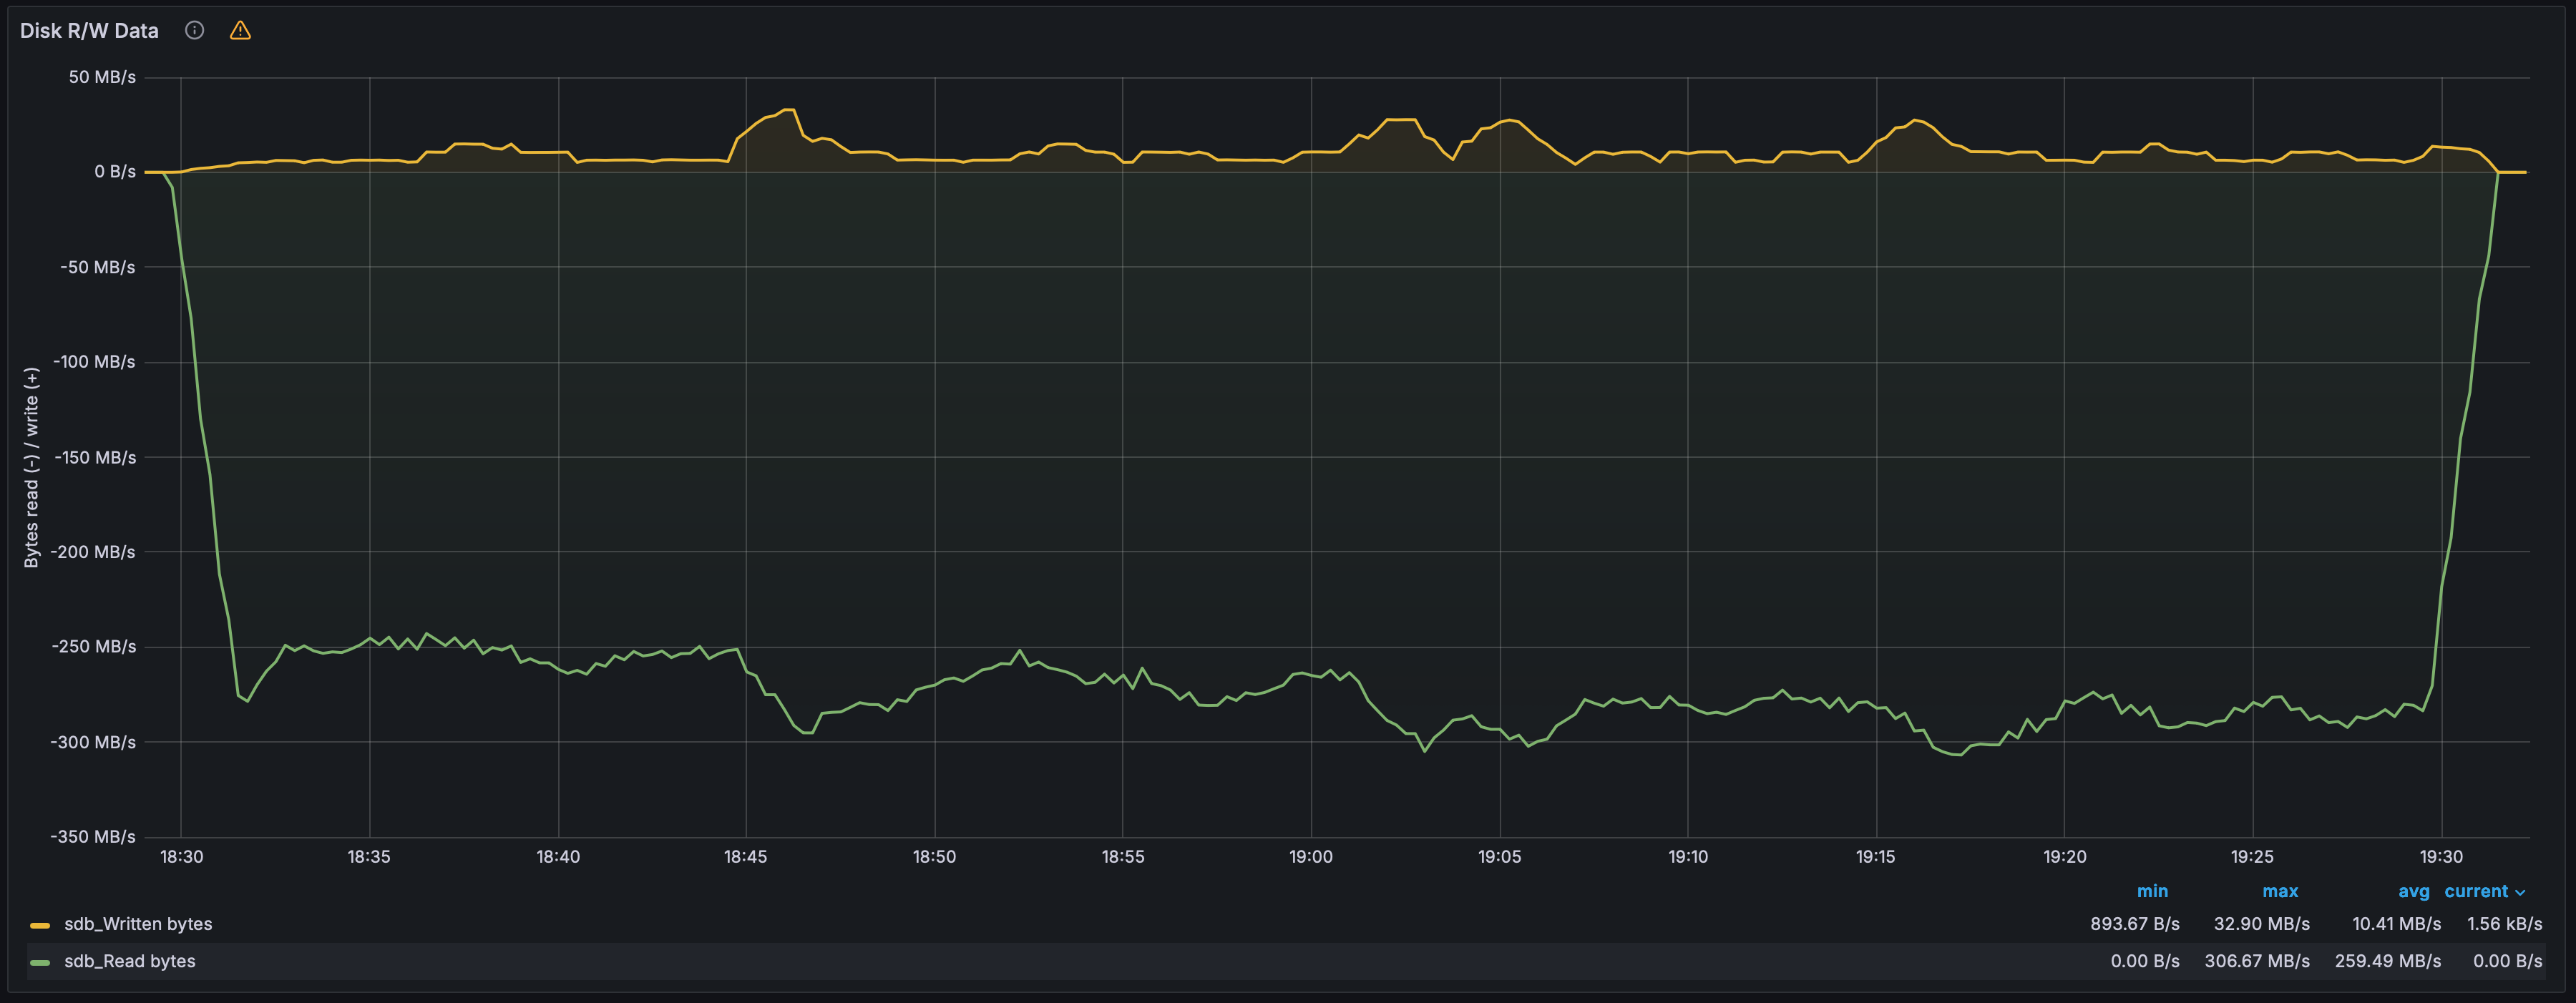Click the 32.90 MB/s max written value
2576x1003 pixels.
[2262, 924]
